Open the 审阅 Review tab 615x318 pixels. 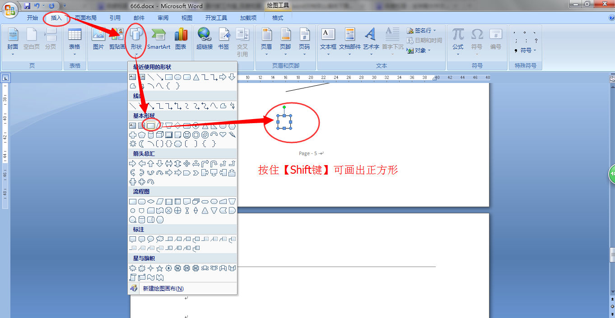coord(163,18)
